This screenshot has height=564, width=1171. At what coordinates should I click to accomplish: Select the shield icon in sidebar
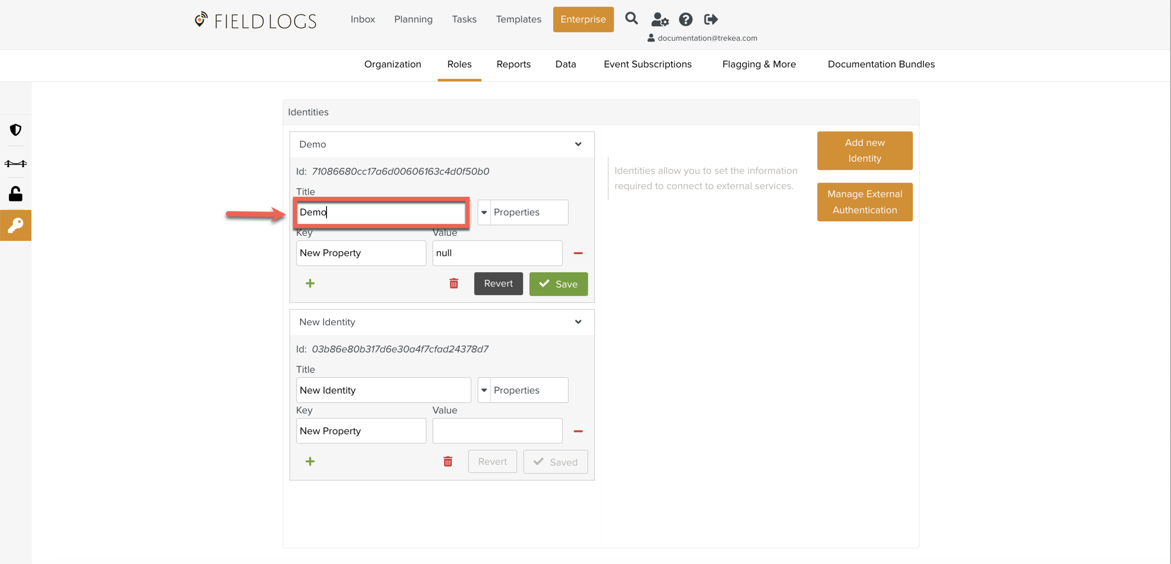(x=15, y=130)
